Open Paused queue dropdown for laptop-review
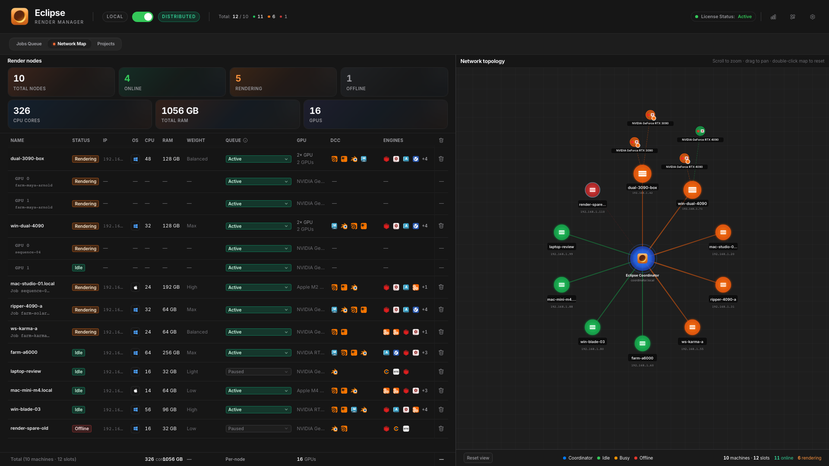The image size is (829, 466). click(258, 372)
